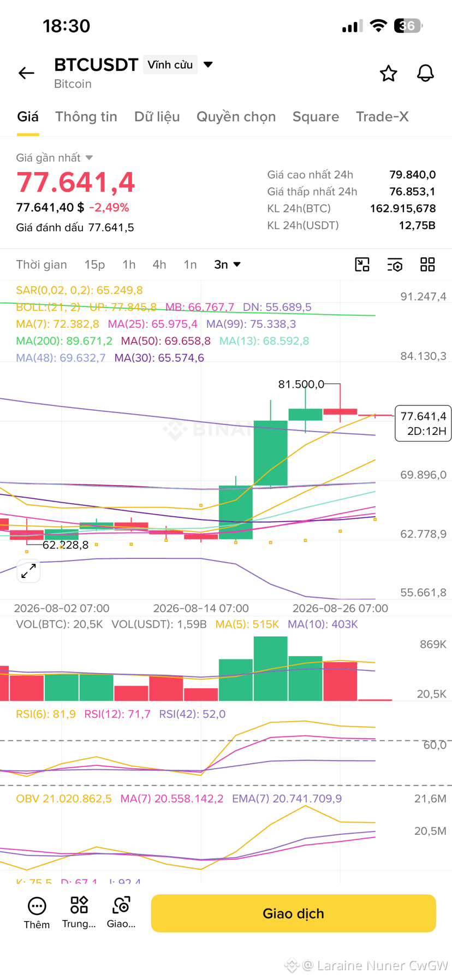Open the Trade-X tab

pos(382,117)
